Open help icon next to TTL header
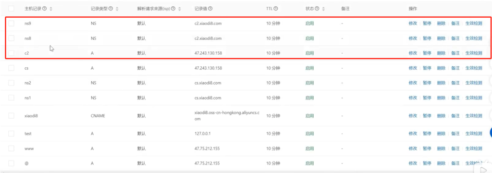Image resolution: width=492 pixels, height=173 pixels. (275, 9)
